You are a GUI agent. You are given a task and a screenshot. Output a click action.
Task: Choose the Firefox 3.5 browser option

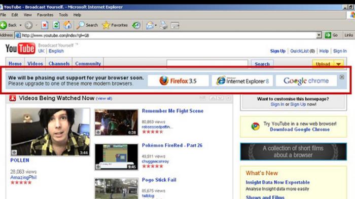(x=178, y=81)
